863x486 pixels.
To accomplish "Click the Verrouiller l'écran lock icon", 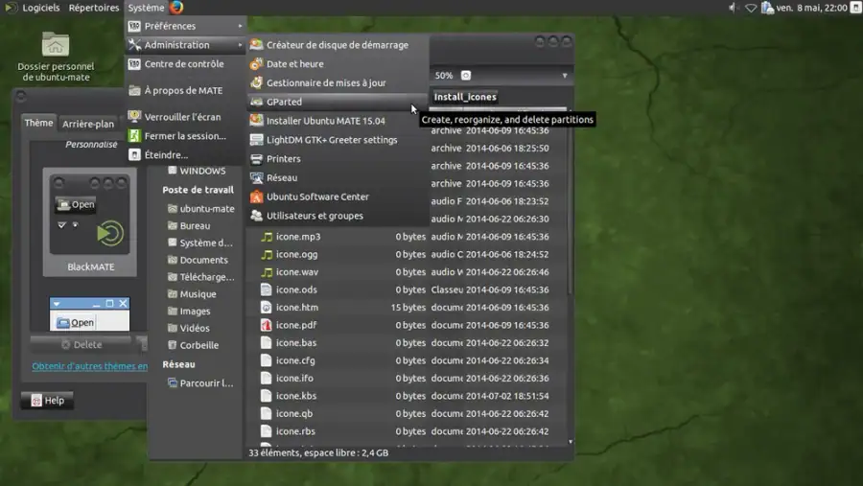I will tap(134, 117).
